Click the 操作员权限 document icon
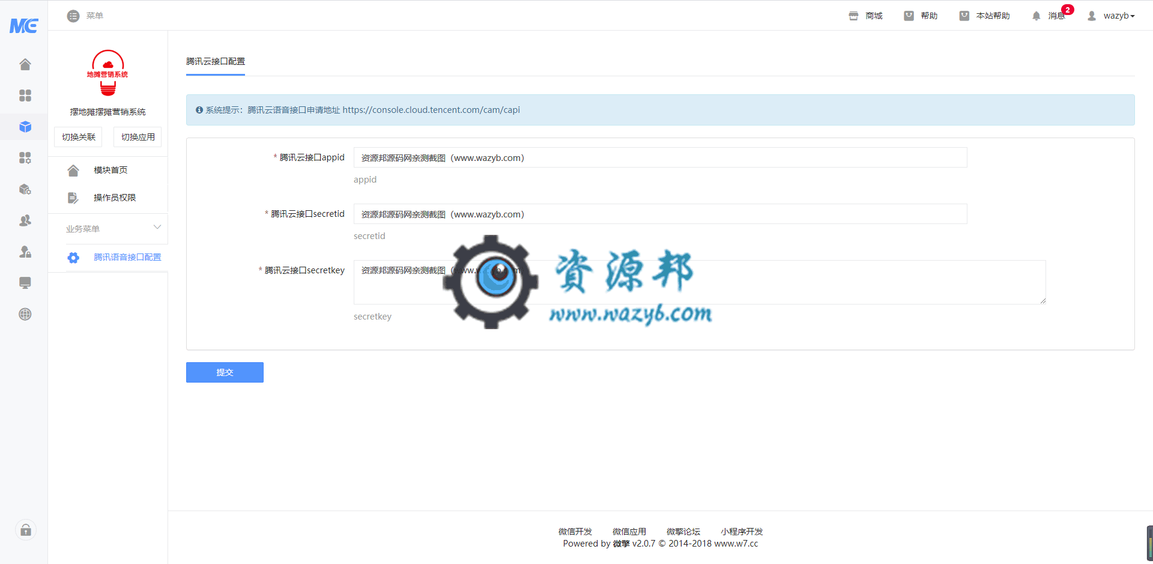 pyautogui.click(x=73, y=198)
